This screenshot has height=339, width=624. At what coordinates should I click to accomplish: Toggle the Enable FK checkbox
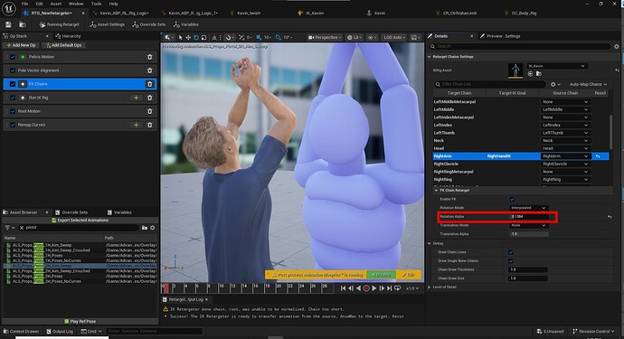(x=512, y=200)
